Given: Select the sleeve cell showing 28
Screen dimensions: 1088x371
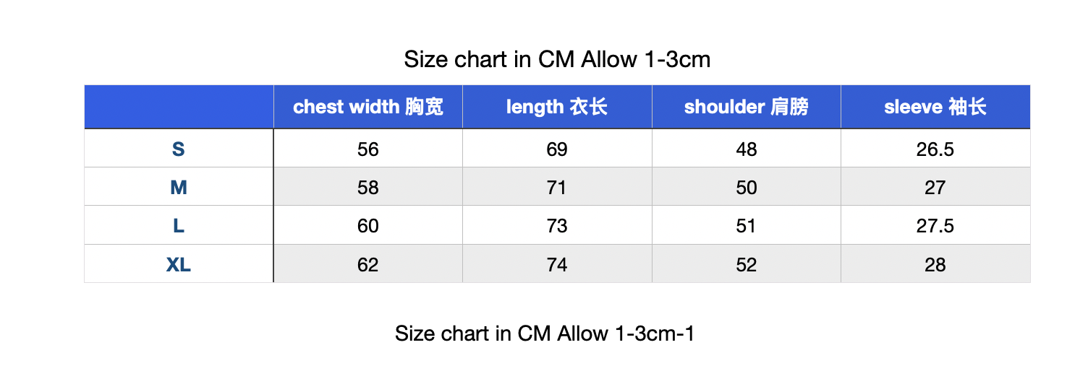Looking at the screenshot, I should click(935, 264).
